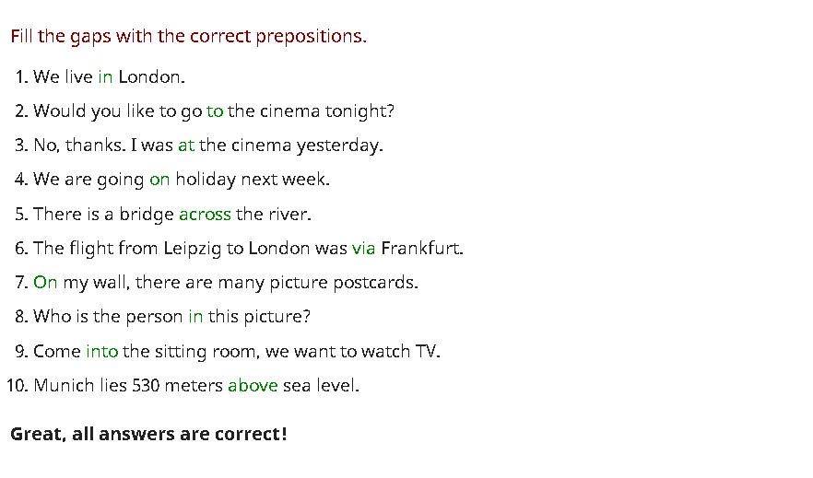Click the word "Frankfurt" in sentence six
This screenshot has height=478, width=813.
click(421, 249)
